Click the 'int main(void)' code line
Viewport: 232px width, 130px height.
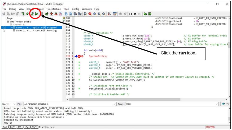click(93, 50)
